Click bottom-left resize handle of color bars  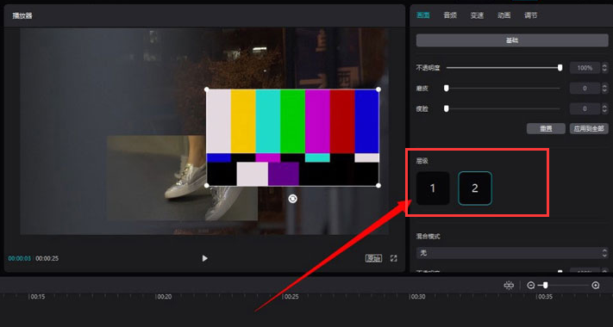(x=207, y=186)
